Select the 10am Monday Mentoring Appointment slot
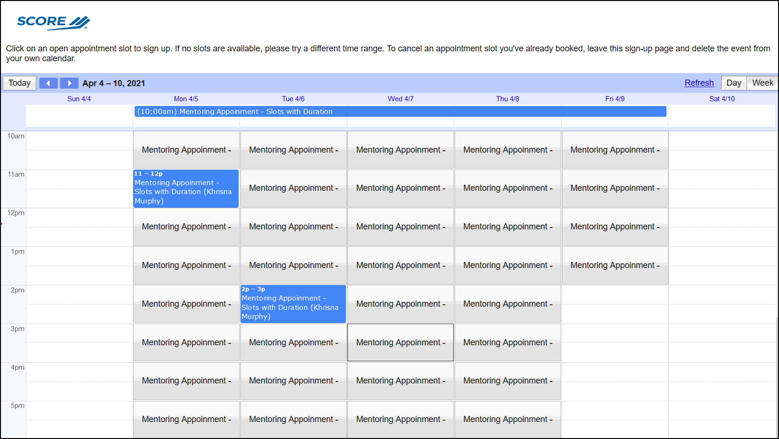 (x=186, y=150)
